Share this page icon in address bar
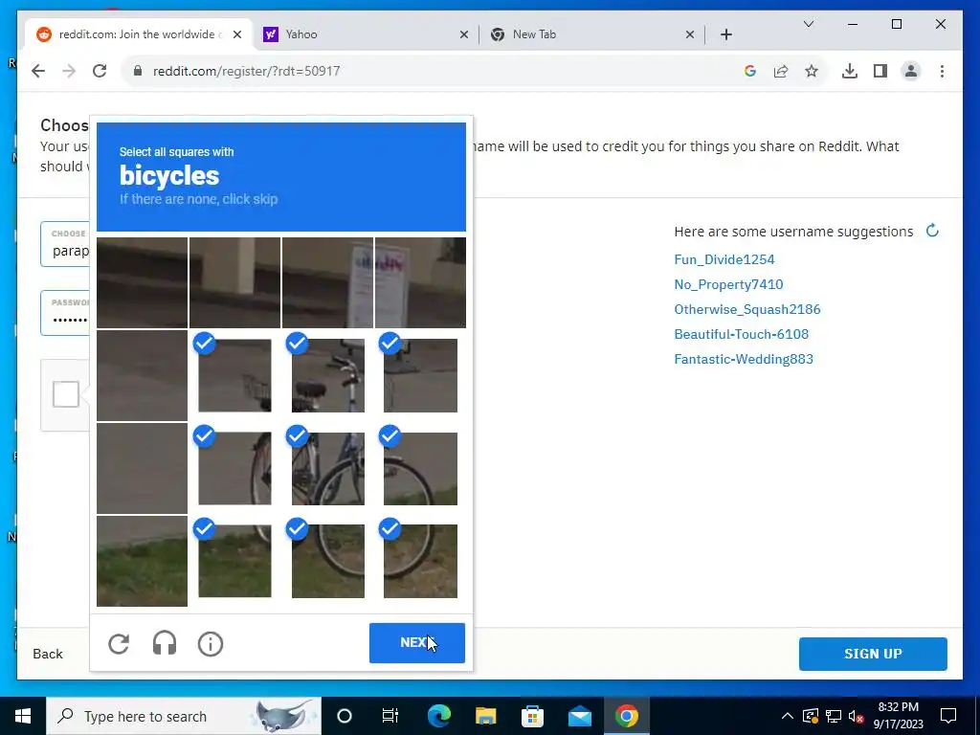Screen dimensions: 980x735 point(781,71)
